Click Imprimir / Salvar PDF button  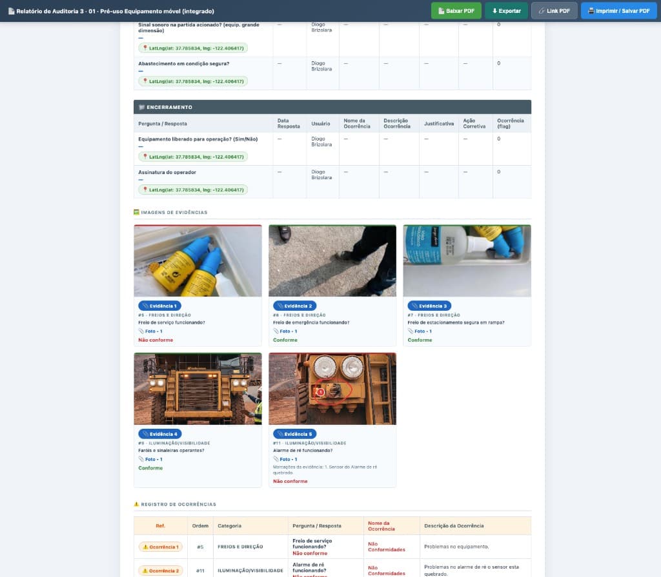619,11
